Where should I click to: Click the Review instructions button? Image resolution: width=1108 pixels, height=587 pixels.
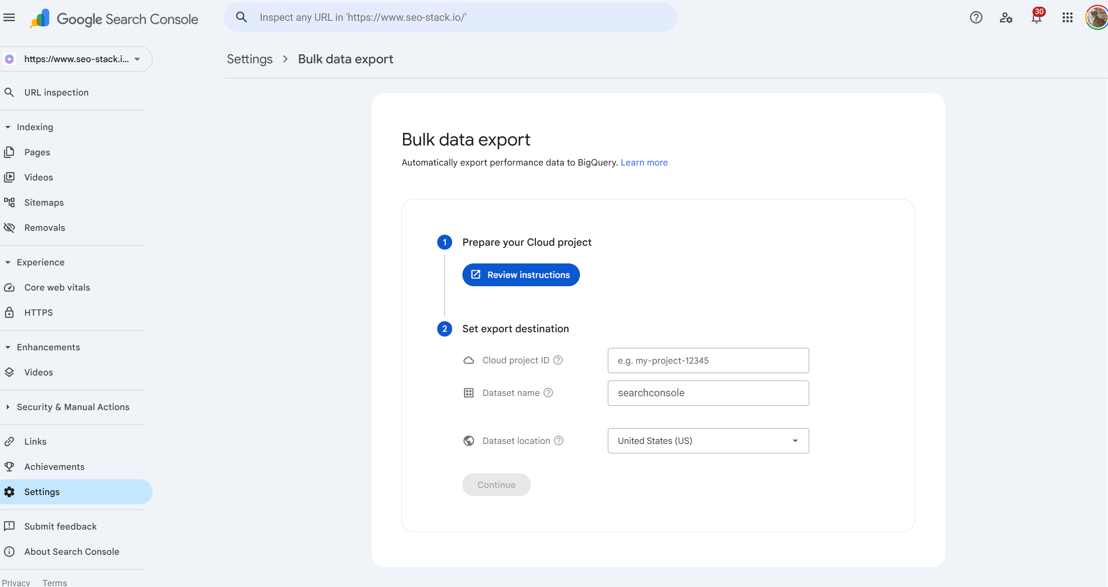[x=521, y=275]
